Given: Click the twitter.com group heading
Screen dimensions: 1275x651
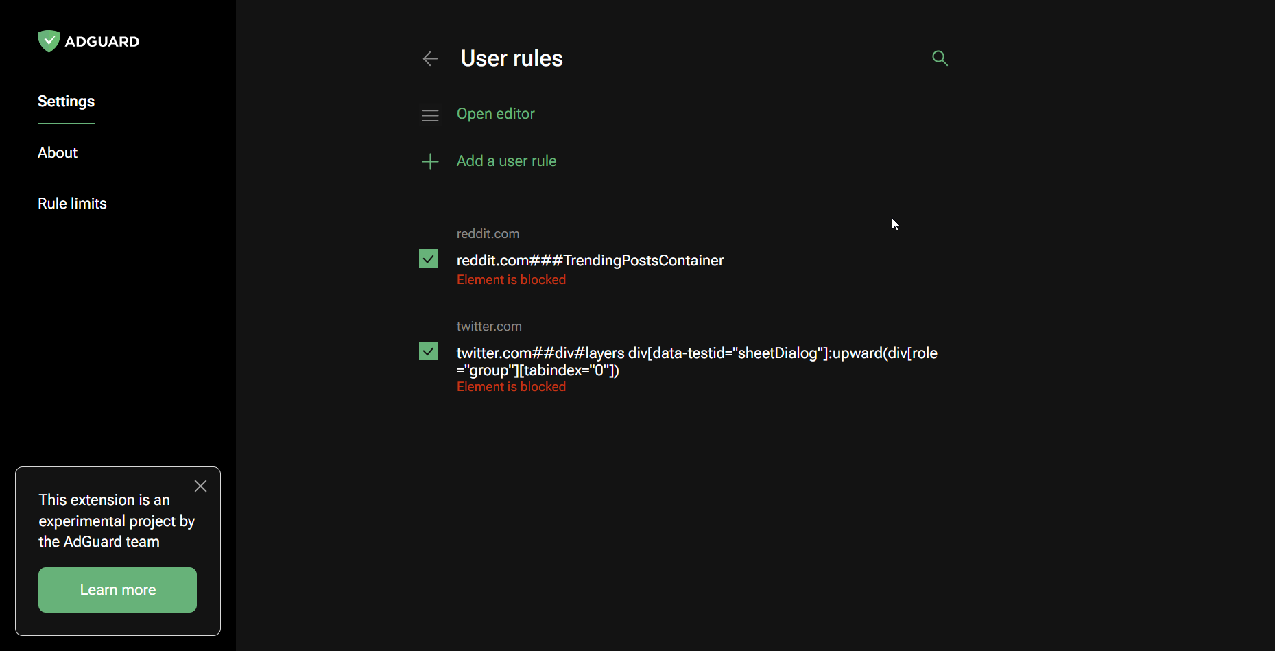Looking at the screenshot, I should coord(489,327).
